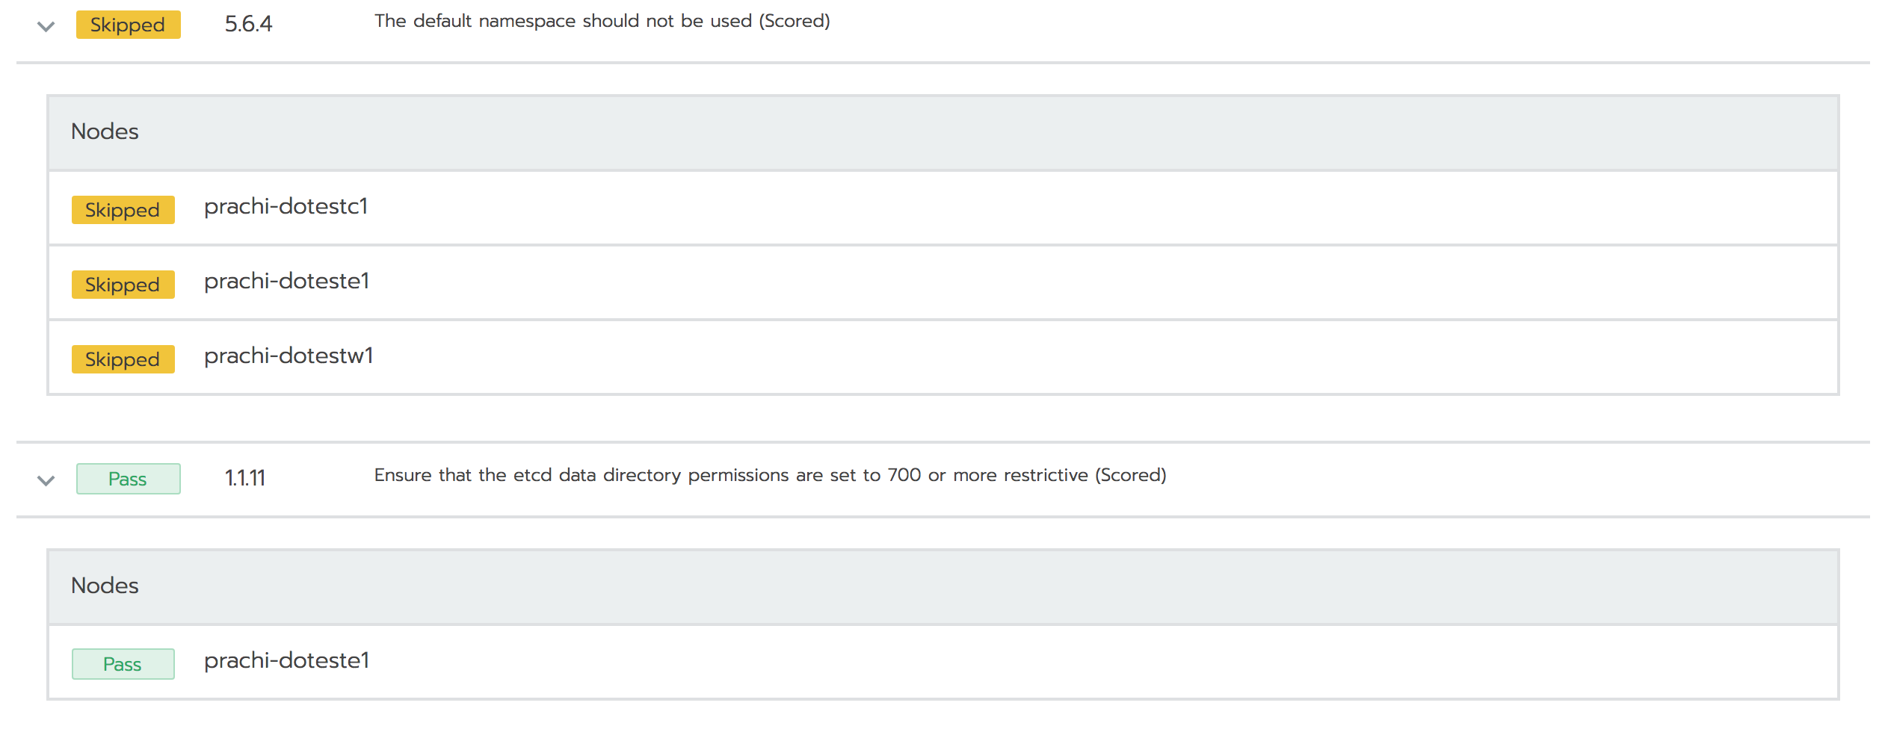Click the green status indicator under check 1.1.11
This screenshot has height=735, width=1891.
point(123,663)
